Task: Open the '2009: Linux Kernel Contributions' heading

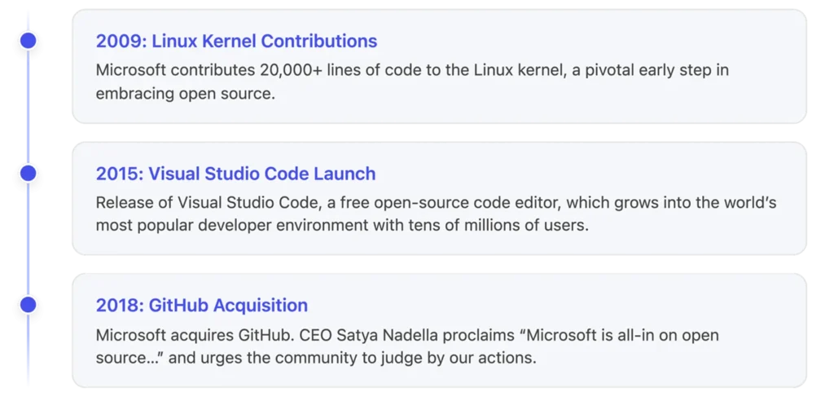Action: 236,41
